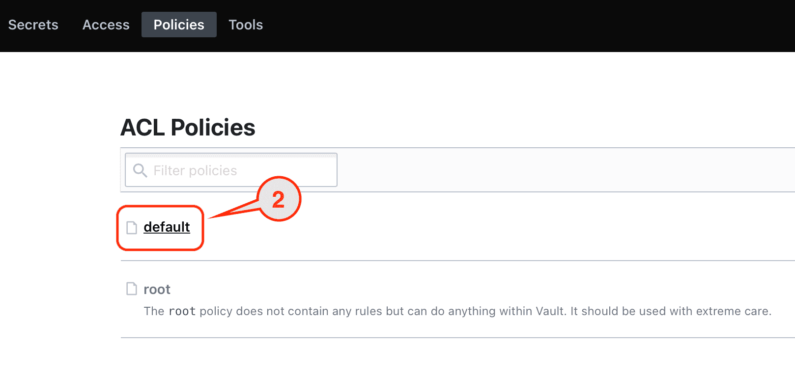Click the monospace 'root' word in description
Viewport: 795px width, 374px height.
[x=182, y=311]
